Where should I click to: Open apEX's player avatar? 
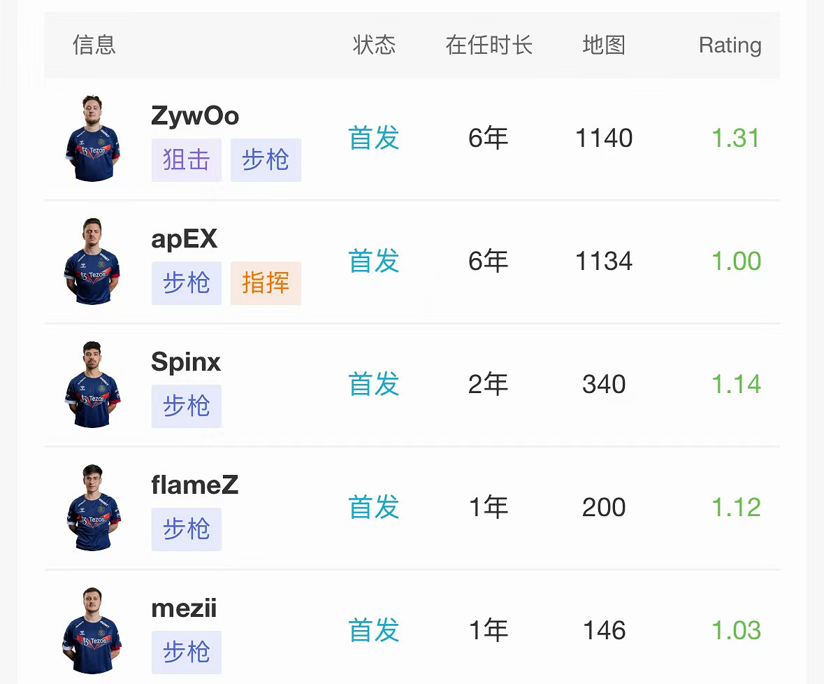pos(92,262)
